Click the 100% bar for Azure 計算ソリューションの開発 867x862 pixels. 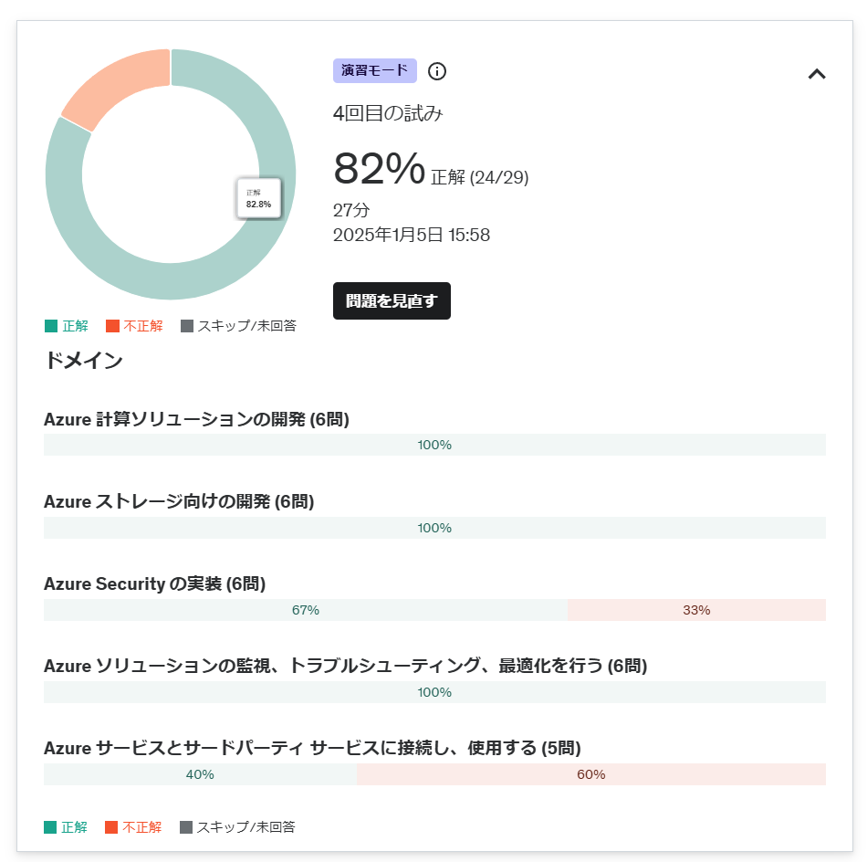(x=434, y=445)
